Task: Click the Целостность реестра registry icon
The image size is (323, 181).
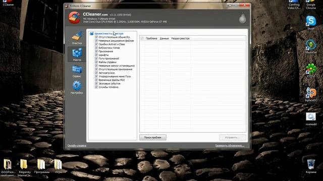Action: [x=92, y=34]
